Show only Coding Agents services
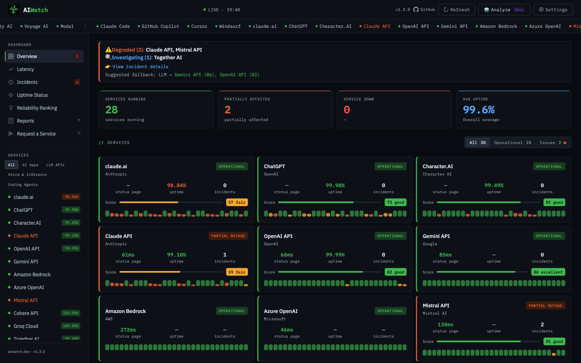This screenshot has width=581, height=363. point(23,185)
